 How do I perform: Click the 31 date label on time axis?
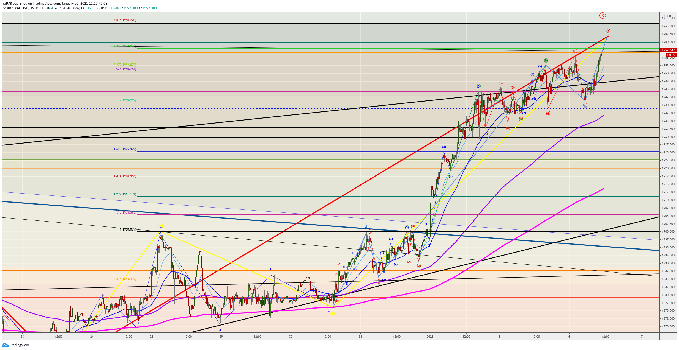pyautogui.click(x=360, y=337)
